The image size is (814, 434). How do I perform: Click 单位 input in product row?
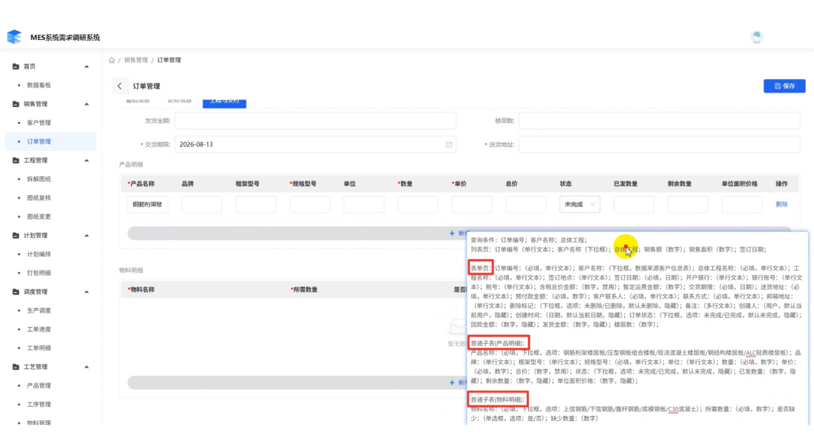364,204
